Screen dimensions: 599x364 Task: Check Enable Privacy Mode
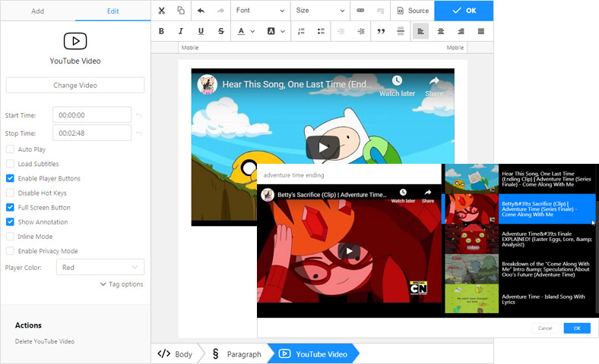[11, 251]
